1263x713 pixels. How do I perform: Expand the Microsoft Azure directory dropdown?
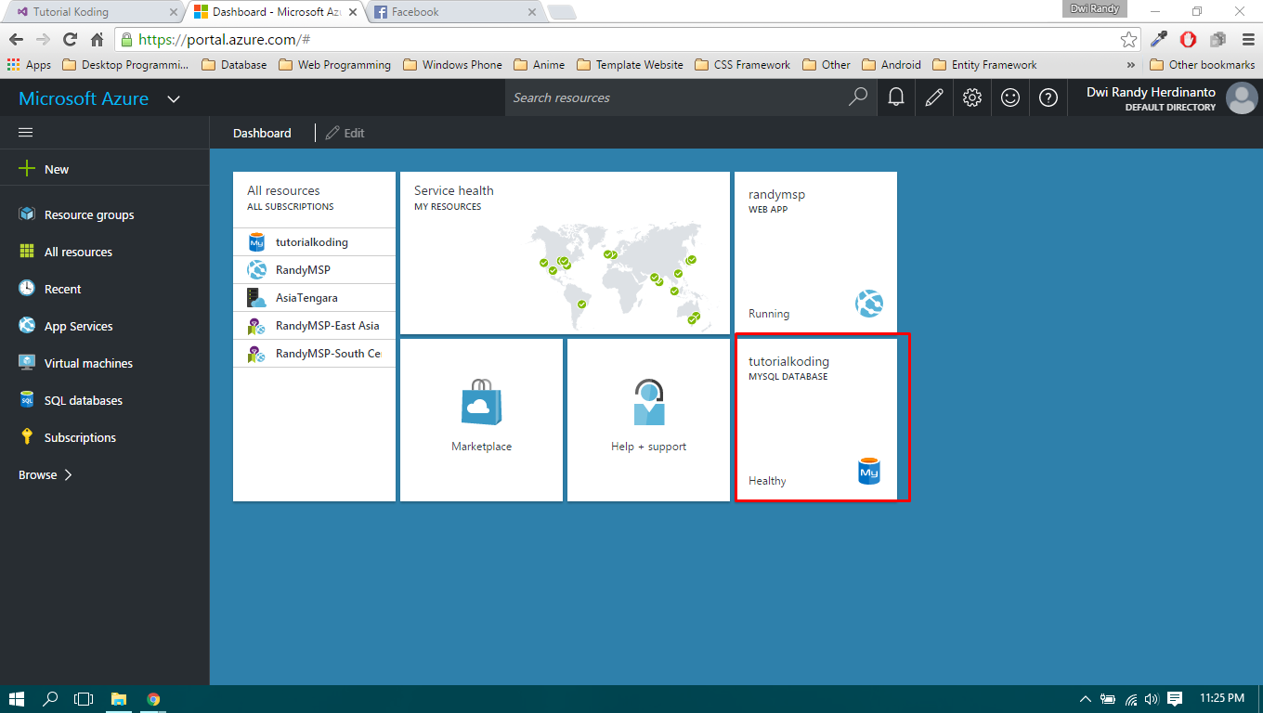click(174, 97)
